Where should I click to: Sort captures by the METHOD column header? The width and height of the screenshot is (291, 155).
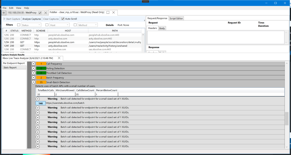point(26,31)
